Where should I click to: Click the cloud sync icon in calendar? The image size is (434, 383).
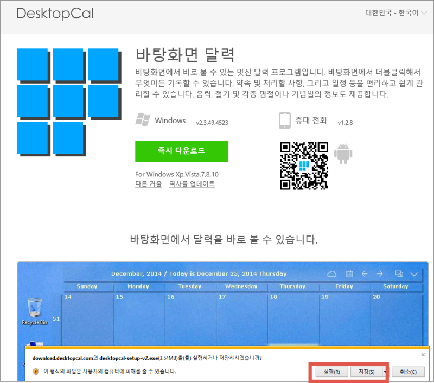(x=331, y=274)
